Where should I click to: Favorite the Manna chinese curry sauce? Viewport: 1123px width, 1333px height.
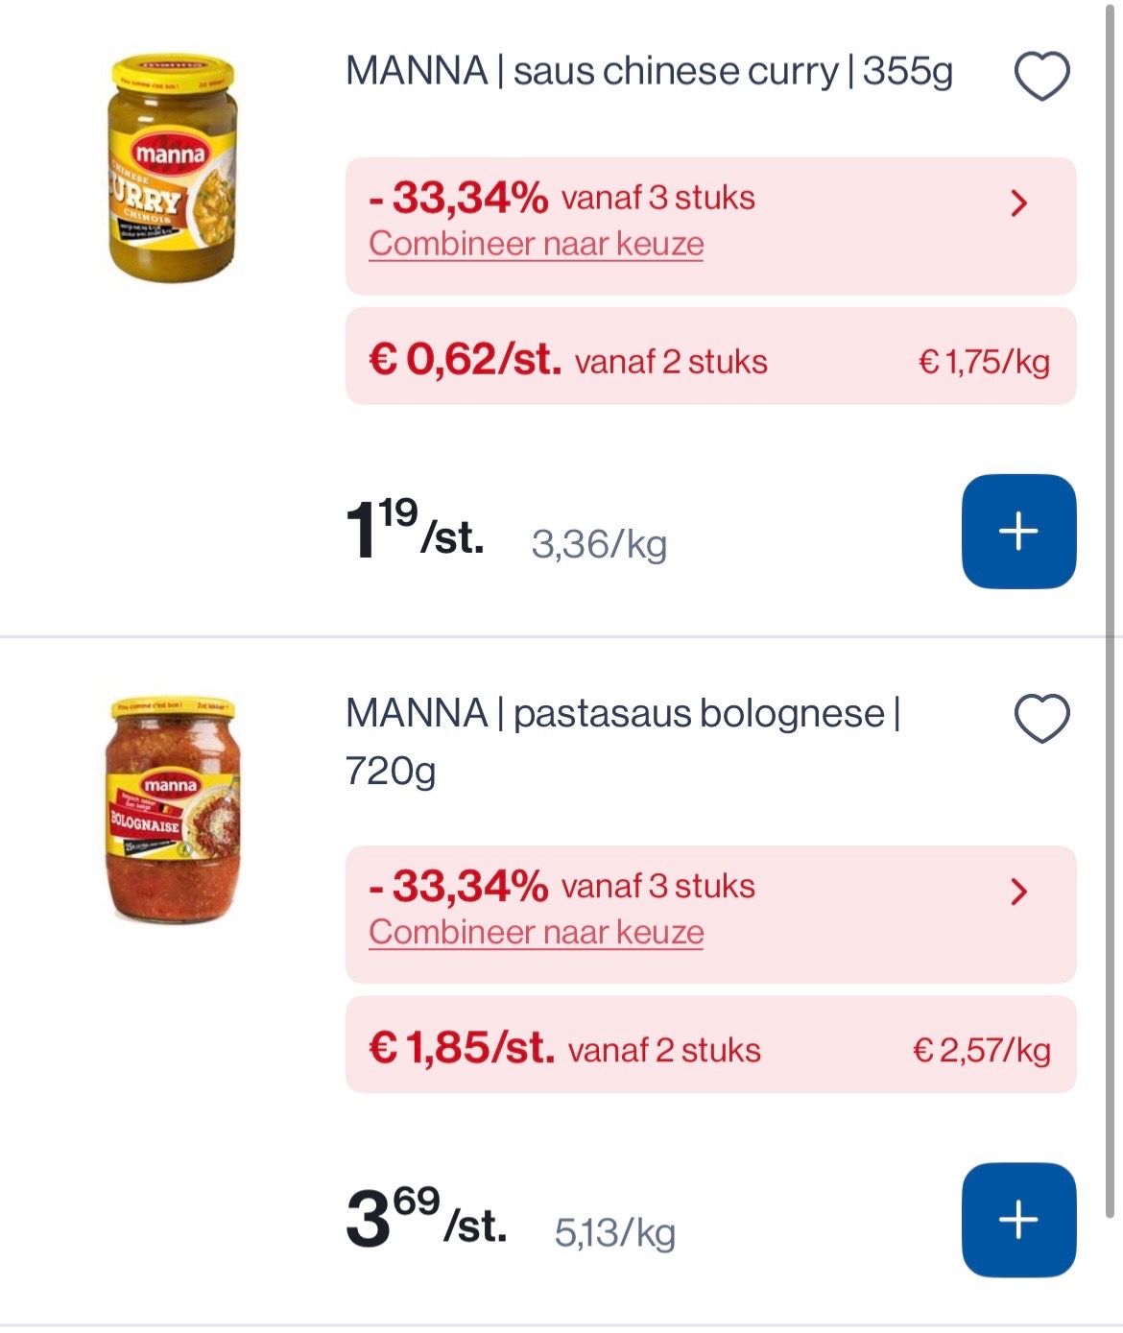click(1041, 76)
